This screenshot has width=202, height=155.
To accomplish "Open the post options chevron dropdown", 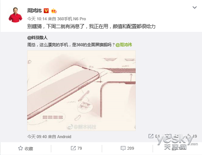I will 194,8.
